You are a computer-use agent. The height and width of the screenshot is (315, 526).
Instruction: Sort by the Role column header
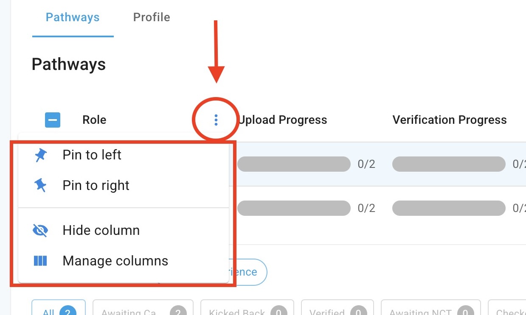pos(94,120)
